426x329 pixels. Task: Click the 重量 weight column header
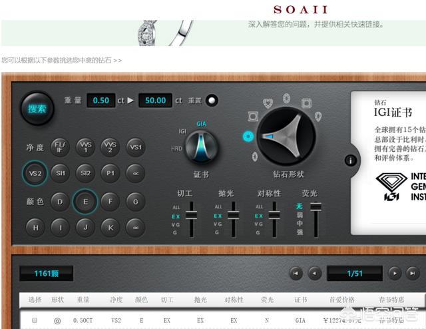[x=83, y=300]
